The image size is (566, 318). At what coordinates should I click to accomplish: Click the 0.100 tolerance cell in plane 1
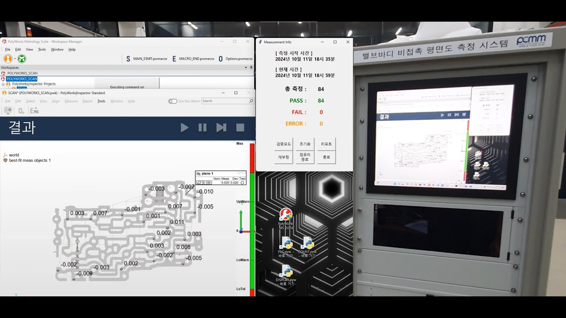(x=207, y=182)
